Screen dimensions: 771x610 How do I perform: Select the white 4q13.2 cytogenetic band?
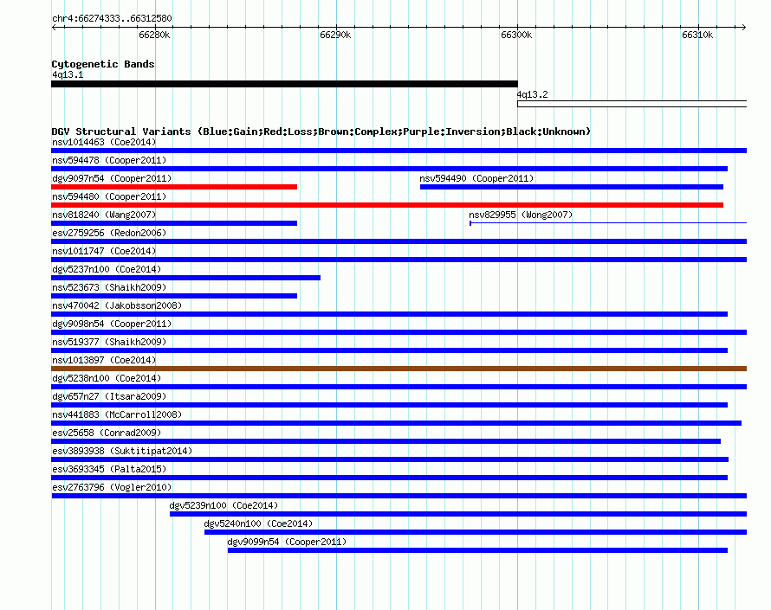click(632, 104)
